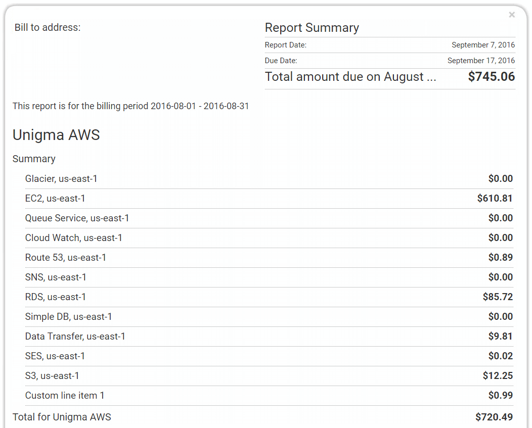532x428 pixels.
Task: Click the Bill to address label
Action: [x=48, y=27]
